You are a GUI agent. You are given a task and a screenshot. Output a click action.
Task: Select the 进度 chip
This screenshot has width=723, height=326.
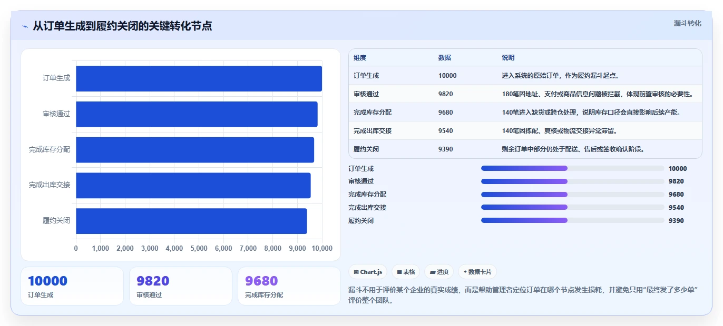[x=439, y=272]
